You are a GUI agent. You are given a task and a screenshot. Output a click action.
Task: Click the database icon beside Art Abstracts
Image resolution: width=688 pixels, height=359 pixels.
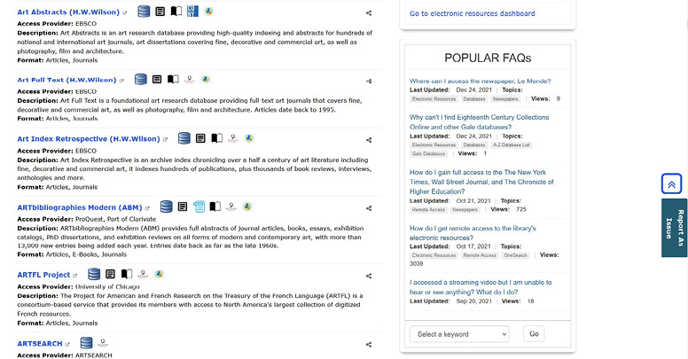(142, 12)
